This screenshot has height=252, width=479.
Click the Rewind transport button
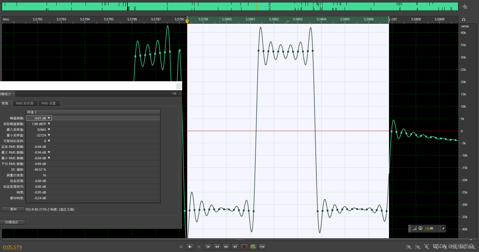click(x=217, y=247)
